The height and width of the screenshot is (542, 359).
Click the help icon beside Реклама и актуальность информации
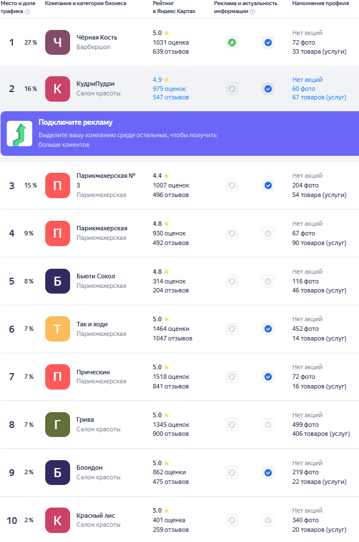[x=252, y=11]
